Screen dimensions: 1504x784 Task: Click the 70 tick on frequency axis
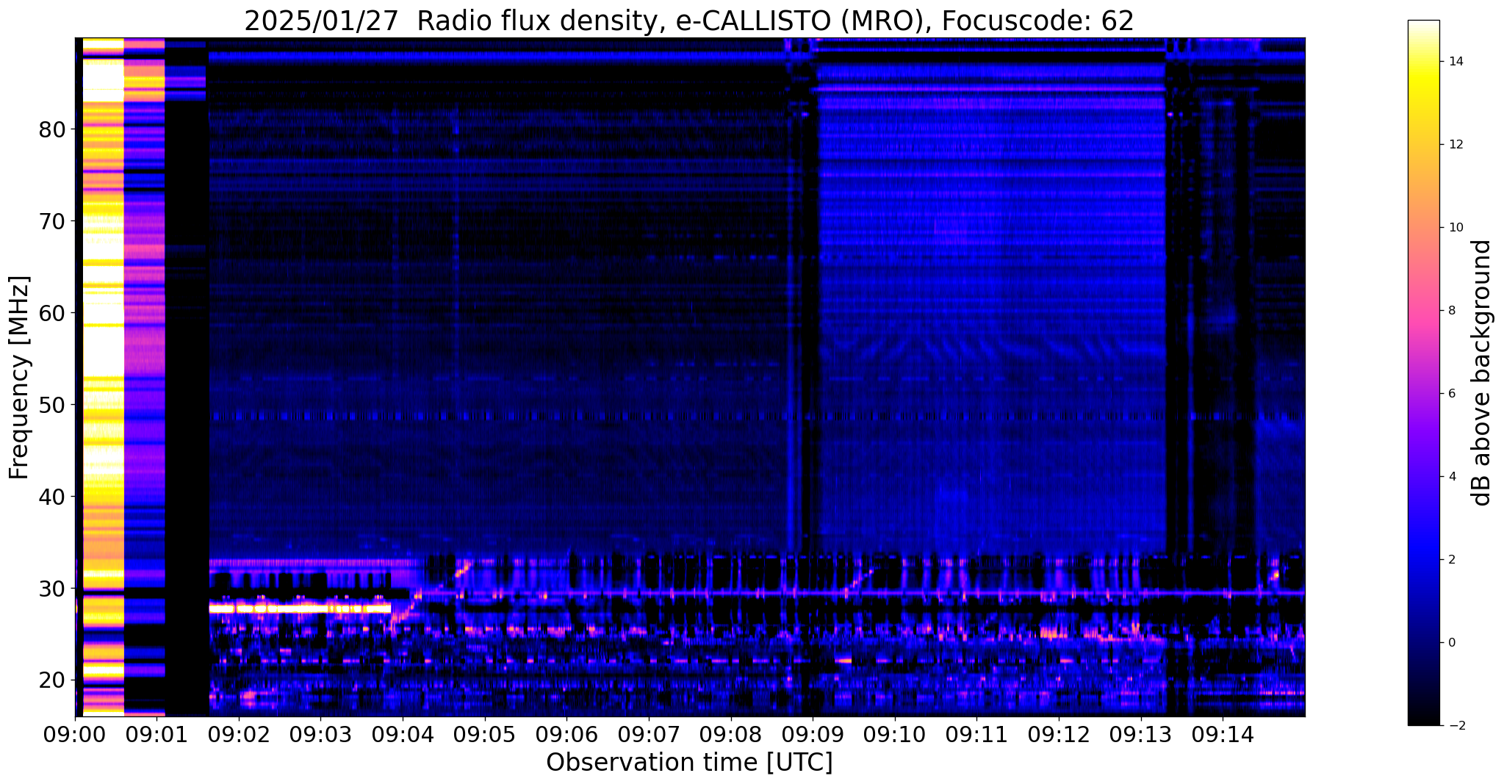[x=53, y=221]
